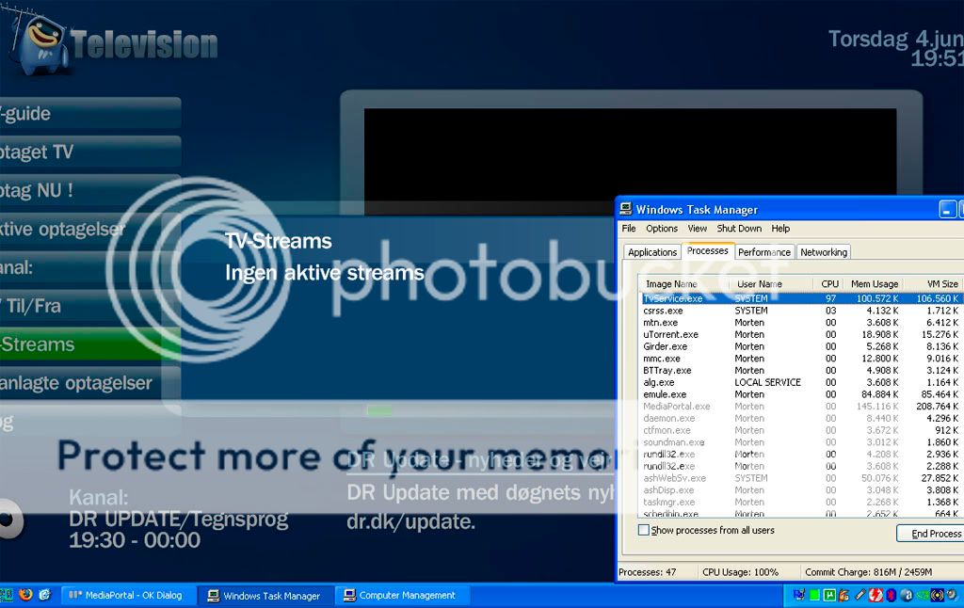Viewport: 964px width, 608px height.
Task: Sort processes by Mem Usage column
Action: point(874,283)
